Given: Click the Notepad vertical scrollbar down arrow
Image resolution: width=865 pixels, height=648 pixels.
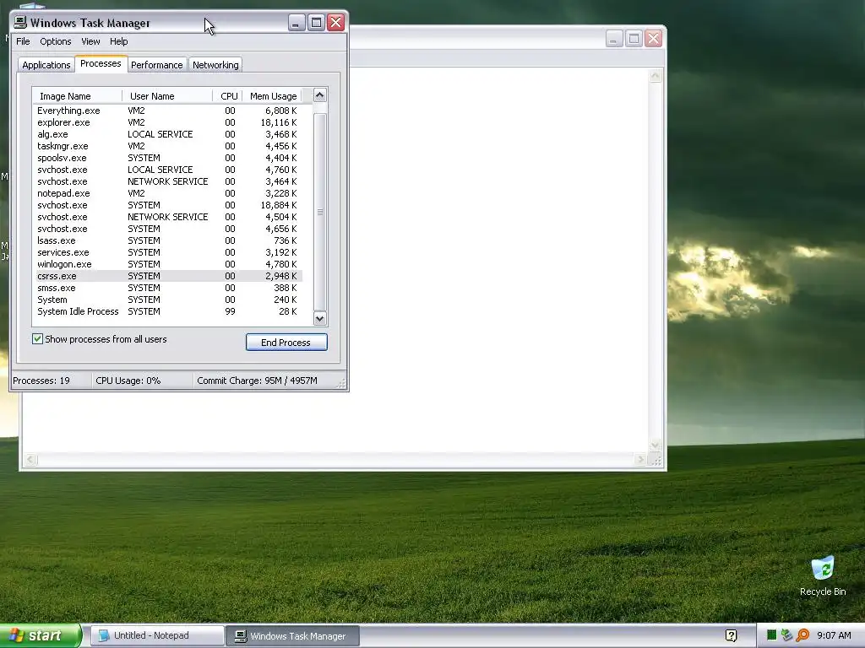Looking at the screenshot, I should tap(656, 445).
